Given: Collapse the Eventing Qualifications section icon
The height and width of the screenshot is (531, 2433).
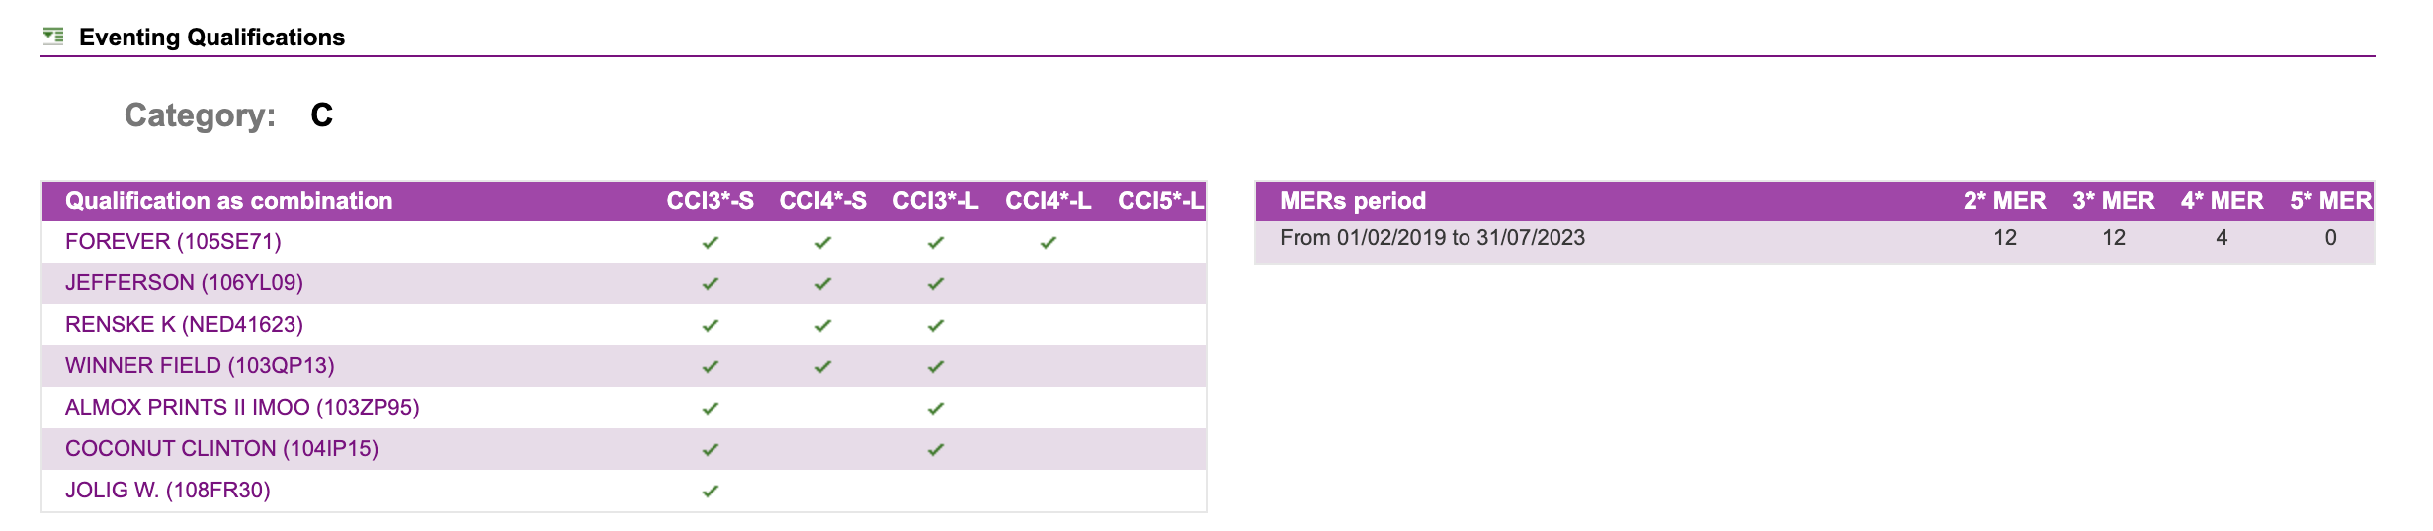Looking at the screenshot, I should pyautogui.click(x=53, y=37).
